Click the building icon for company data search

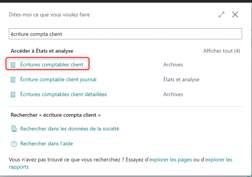click(14, 129)
